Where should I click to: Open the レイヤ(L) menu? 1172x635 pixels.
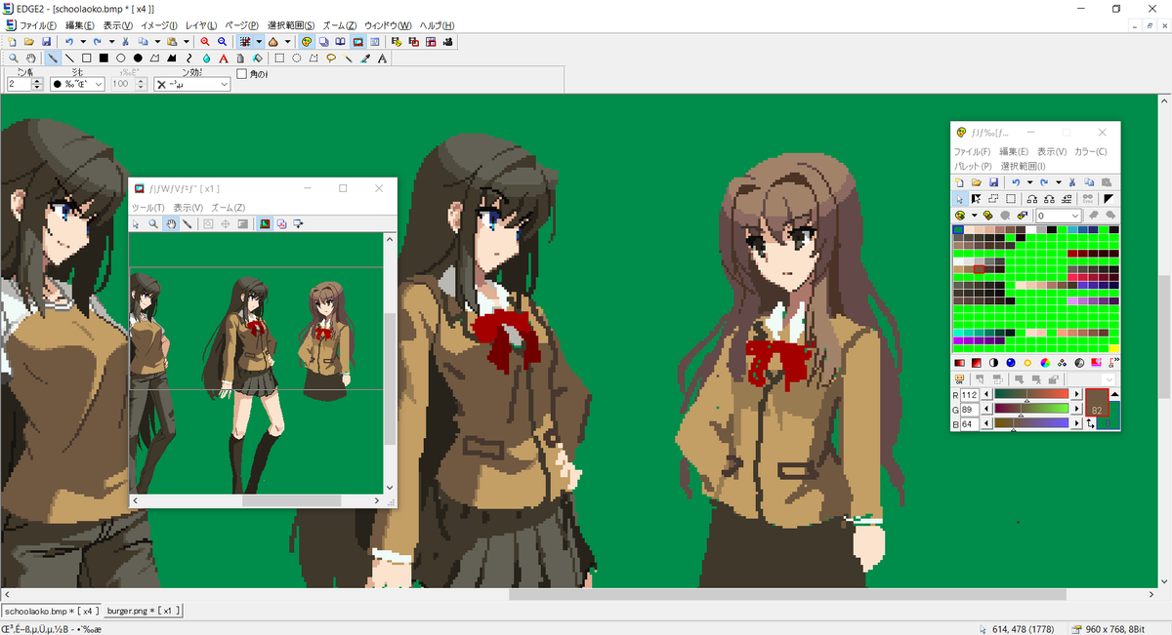coord(200,25)
